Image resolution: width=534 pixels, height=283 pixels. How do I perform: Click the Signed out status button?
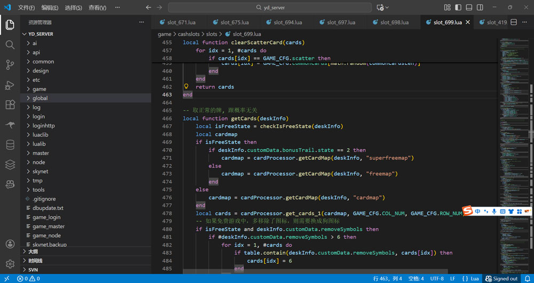[x=501, y=279]
